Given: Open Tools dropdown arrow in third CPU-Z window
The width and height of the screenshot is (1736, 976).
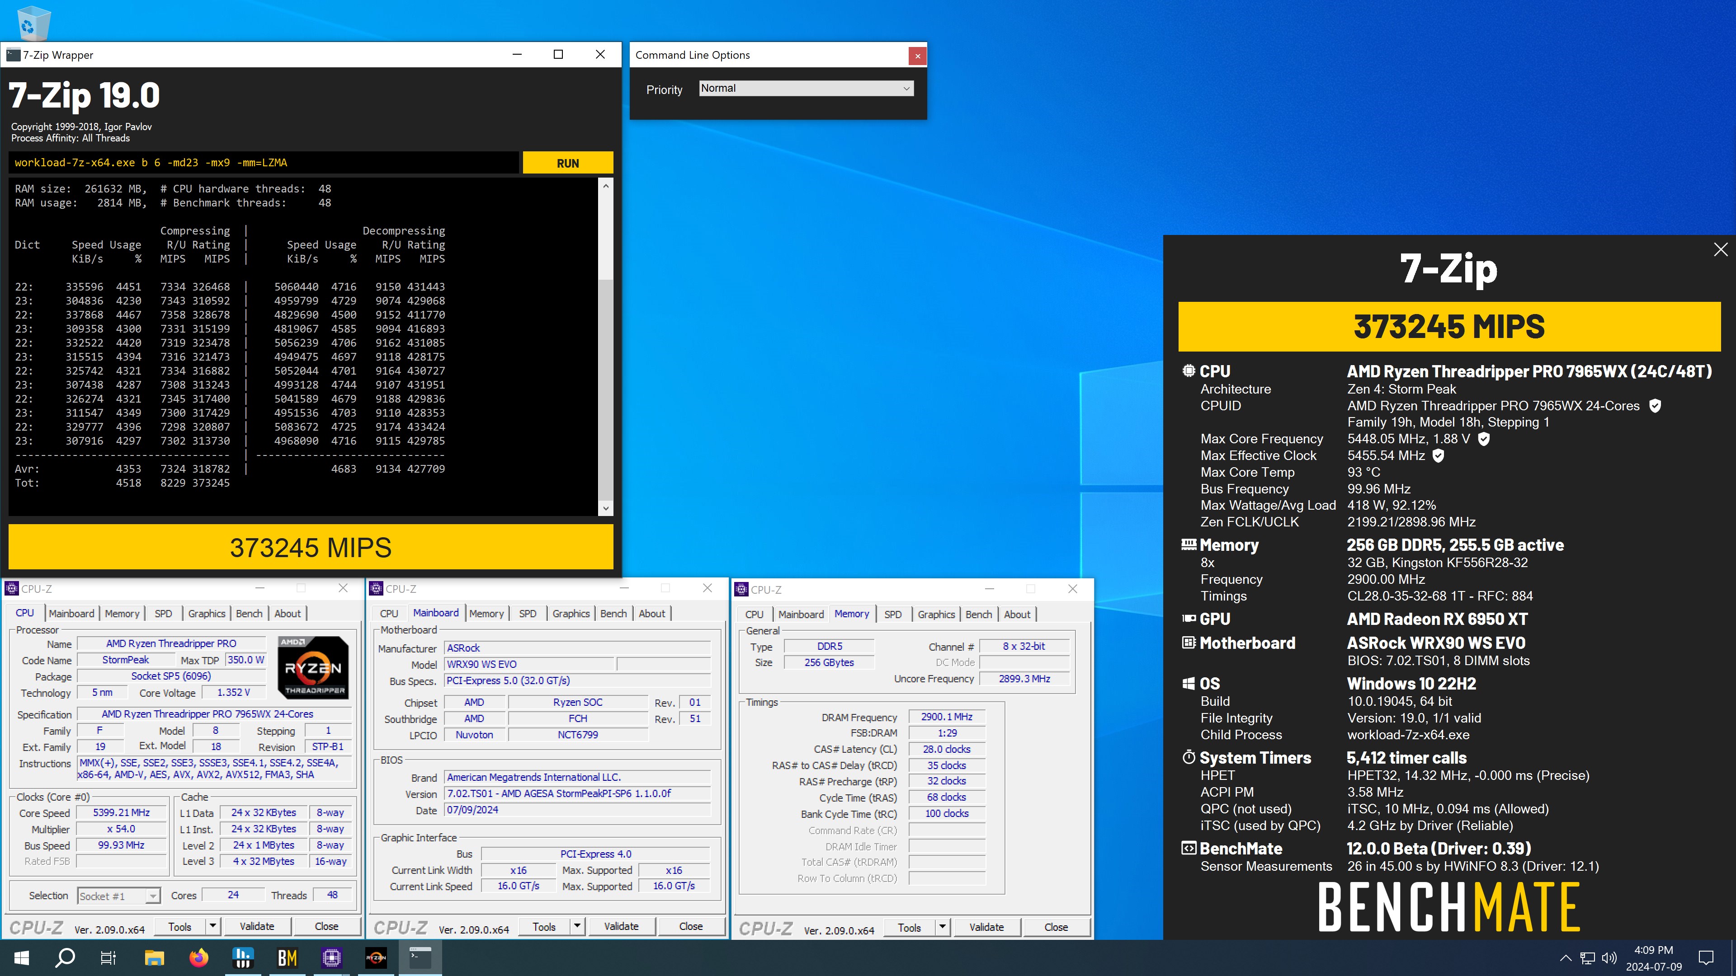Looking at the screenshot, I should pos(942,927).
